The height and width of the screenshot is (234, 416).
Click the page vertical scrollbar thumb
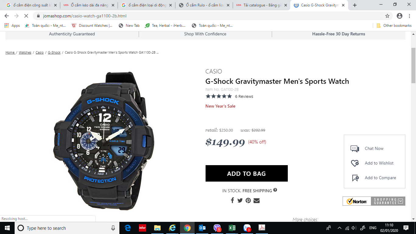coord(413,66)
